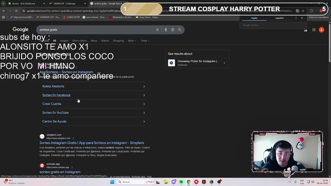
Task: Open the Chrome tab search dropdown
Action: (x=3, y=4)
